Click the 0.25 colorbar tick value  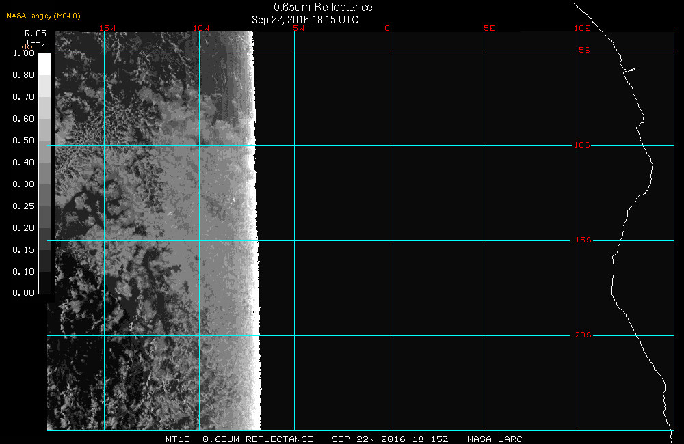(x=23, y=206)
